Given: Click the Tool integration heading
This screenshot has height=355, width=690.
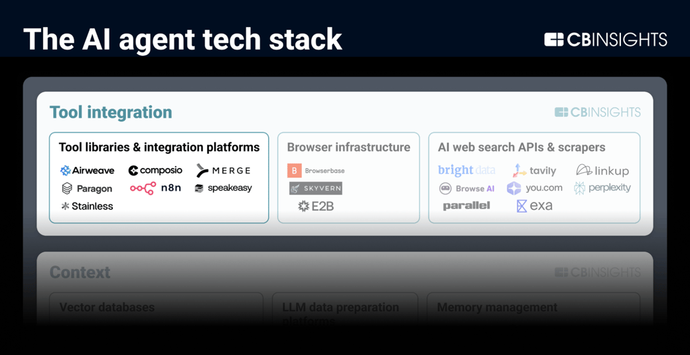Looking at the screenshot, I should click(x=111, y=113).
